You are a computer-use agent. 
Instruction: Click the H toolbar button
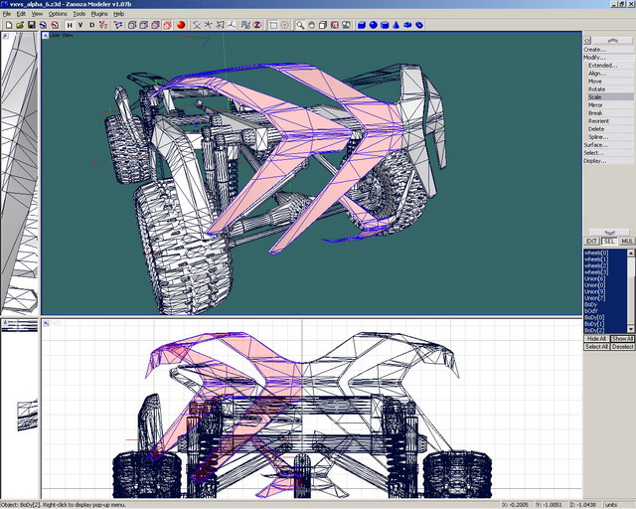click(69, 25)
